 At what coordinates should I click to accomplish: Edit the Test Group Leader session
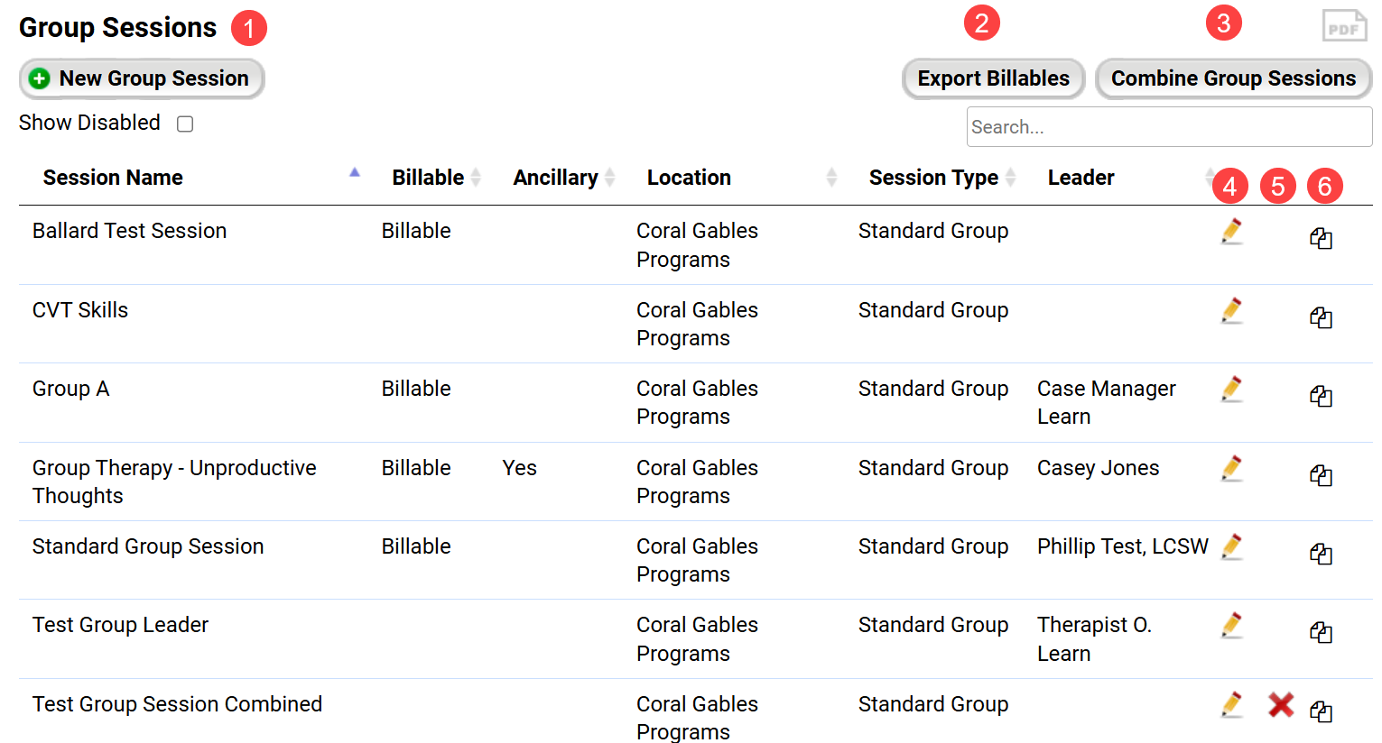pos(1231,626)
